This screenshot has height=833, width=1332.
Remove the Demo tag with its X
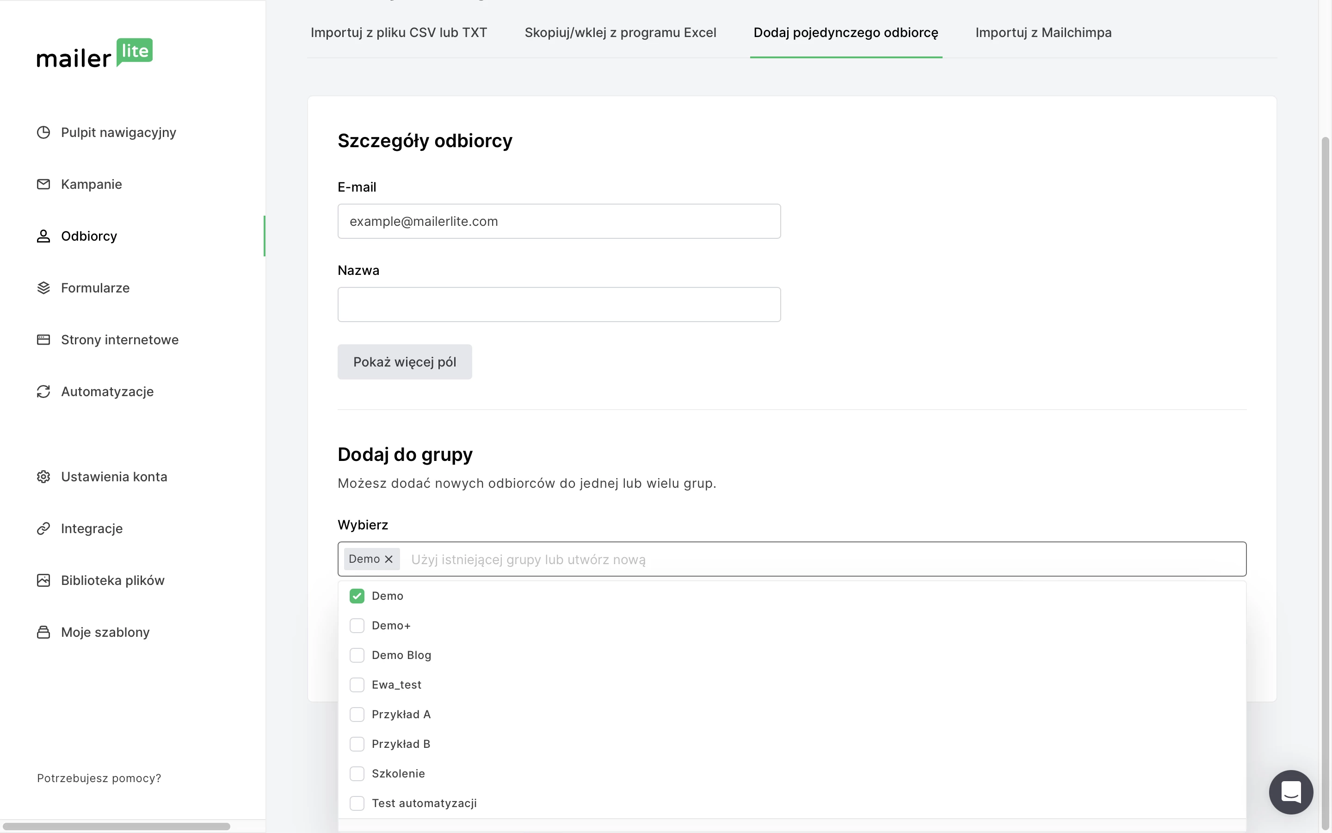click(388, 559)
